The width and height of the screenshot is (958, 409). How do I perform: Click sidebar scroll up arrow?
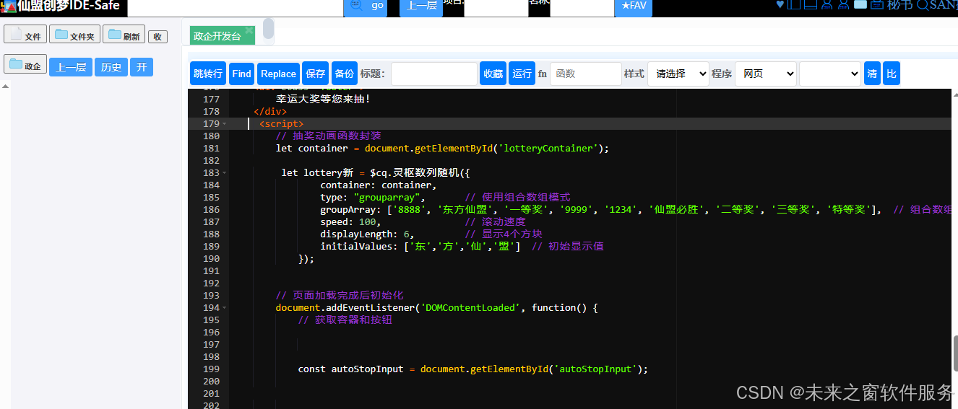click(x=6, y=87)
